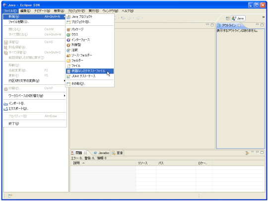
Task: Create a JUnit テスト・ケース
Action: pyautogui.click(x=90, y=76)
